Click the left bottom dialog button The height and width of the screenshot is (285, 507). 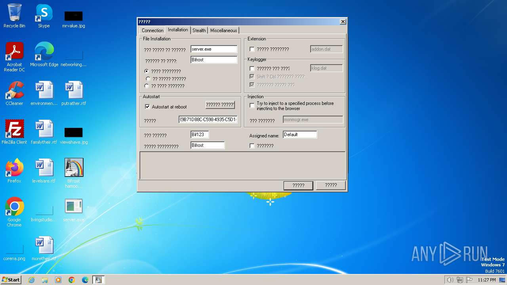[x=298, y=186]
